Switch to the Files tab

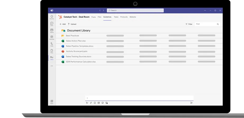click(x=99, y=17)
